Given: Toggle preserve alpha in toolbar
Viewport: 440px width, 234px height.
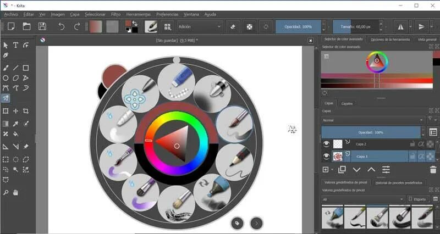Looking at the screenshot, I should 249,26.
